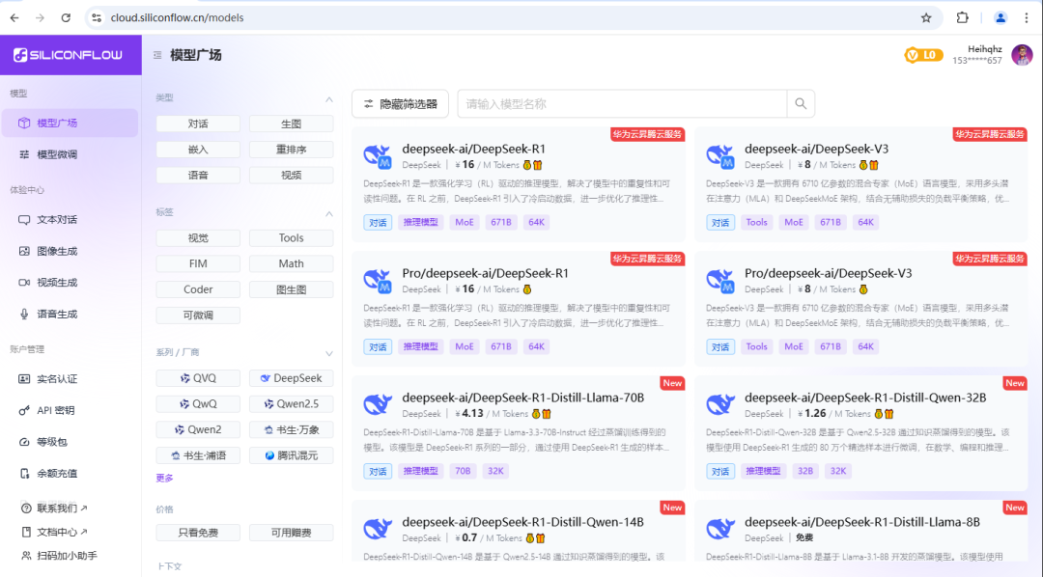Toggle the 视频 type filter
The width and height of the screenshot is (1043, 577).
coord(292,175)
